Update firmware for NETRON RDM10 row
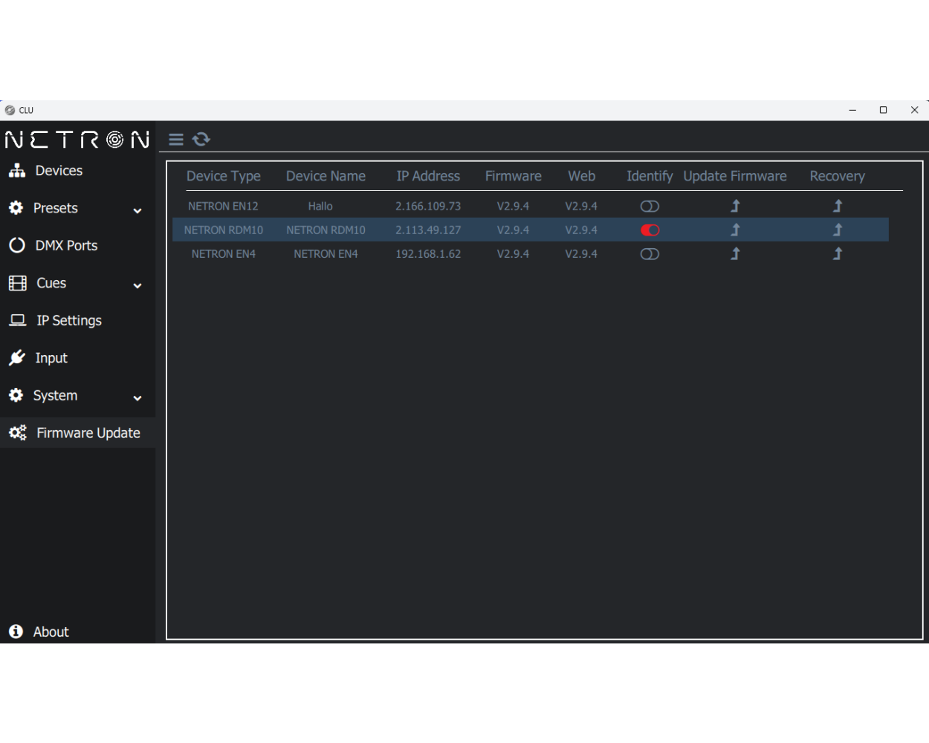The height and width of the screenshot is (743, 929). pyautogui.click(x=735, y=230)
